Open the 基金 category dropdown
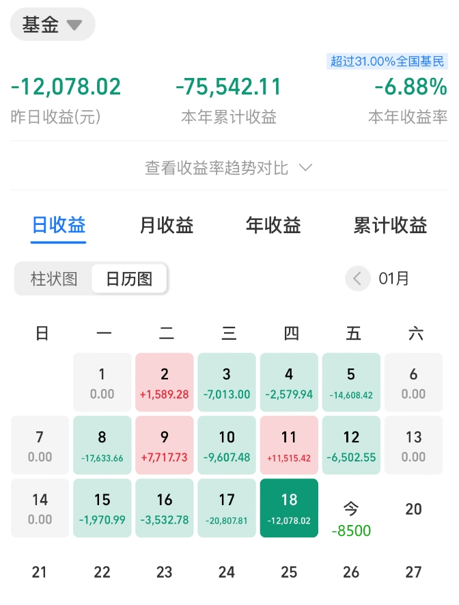 tap(53, 25)
